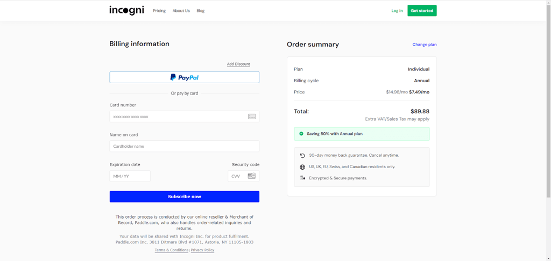Open the About Us page
The image size is (551, 261).
(181, 11)
